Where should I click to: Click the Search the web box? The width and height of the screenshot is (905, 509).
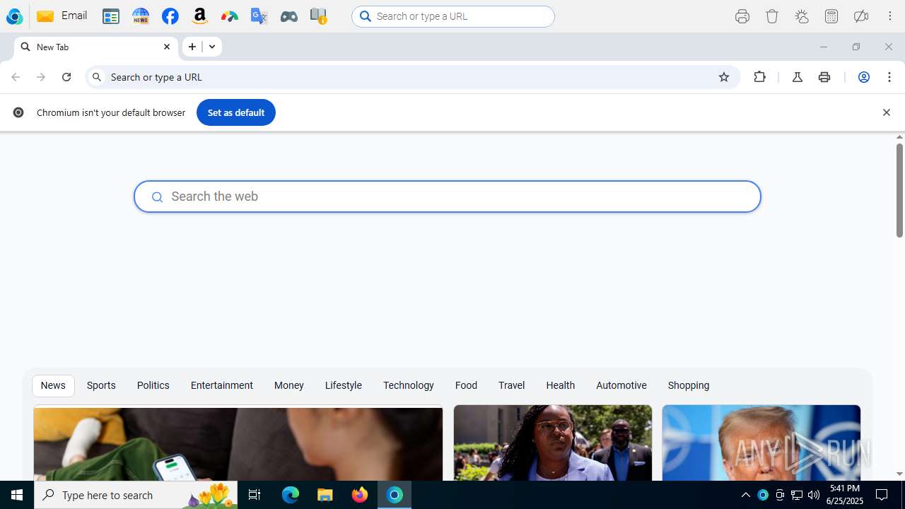point(448,197)
